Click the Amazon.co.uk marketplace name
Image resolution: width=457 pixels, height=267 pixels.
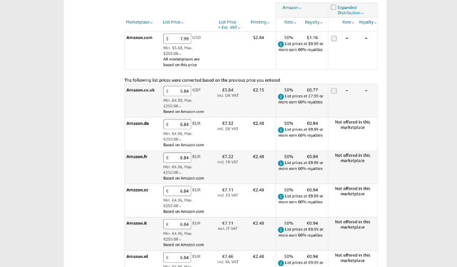tap(141, 90)
